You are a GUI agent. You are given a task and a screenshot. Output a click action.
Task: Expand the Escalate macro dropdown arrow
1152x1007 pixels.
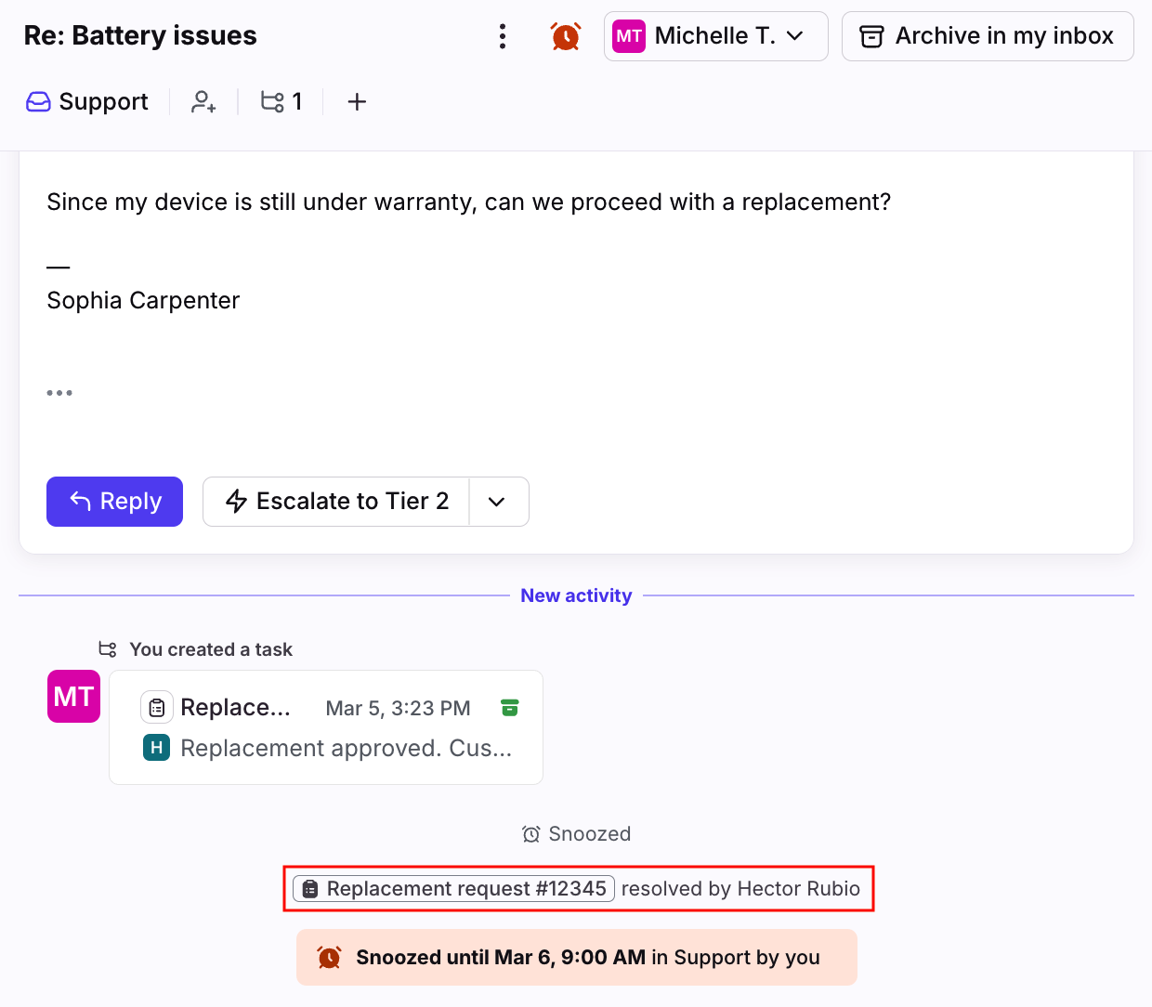[497, 502]
